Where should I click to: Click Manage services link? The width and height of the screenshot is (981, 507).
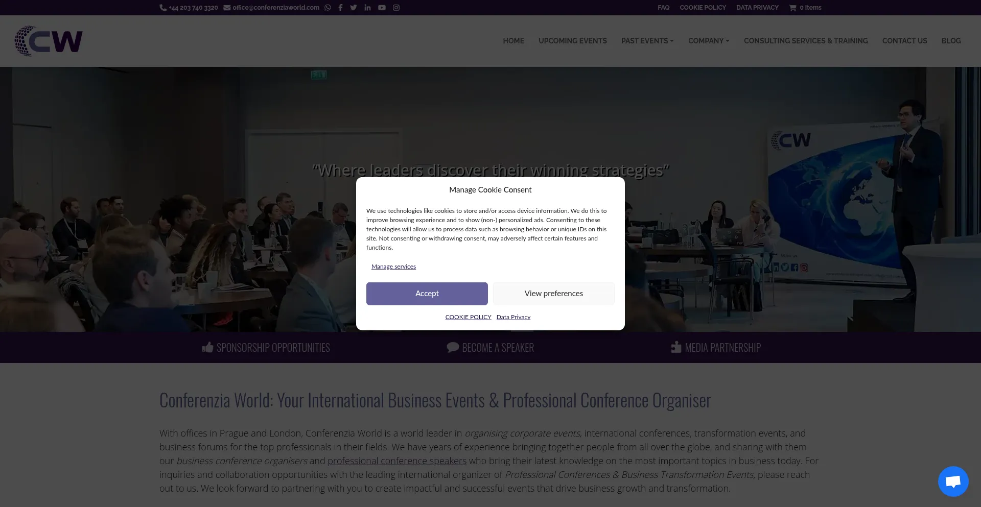(x=393, y=267)
